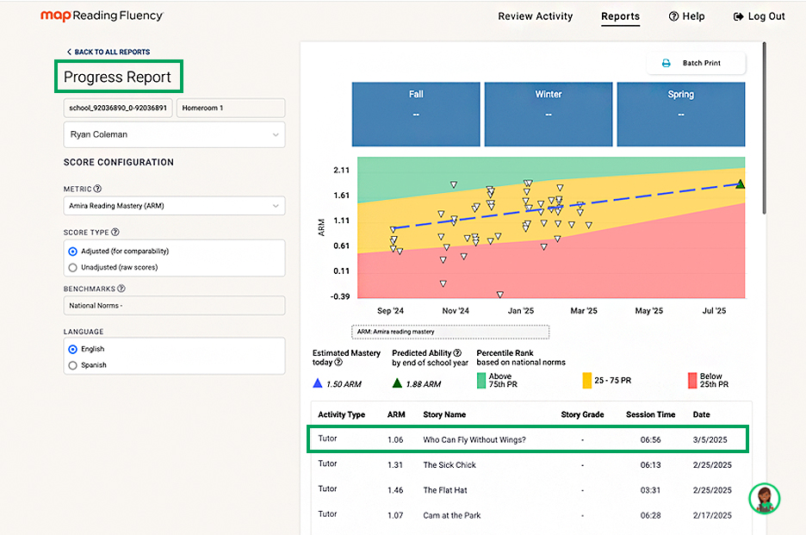Select Unadjusted (raw scores) score type
806x535 pixels.
(x=72, y=267)
